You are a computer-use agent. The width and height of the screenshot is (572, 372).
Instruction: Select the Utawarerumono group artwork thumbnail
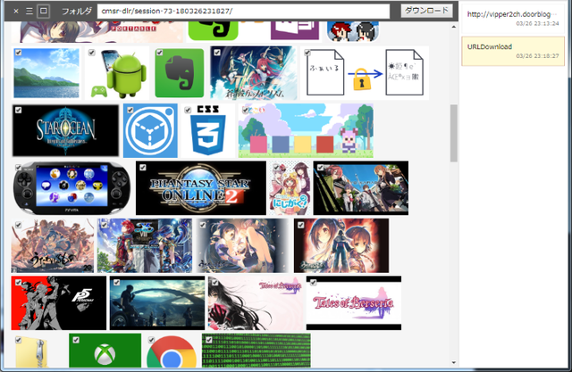click(53, 245)
